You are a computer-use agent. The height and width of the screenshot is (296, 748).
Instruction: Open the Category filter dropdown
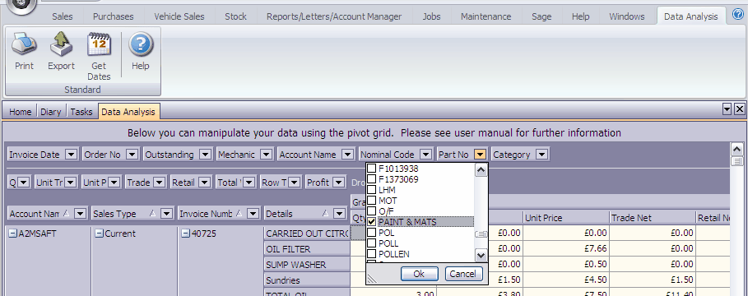542,155
